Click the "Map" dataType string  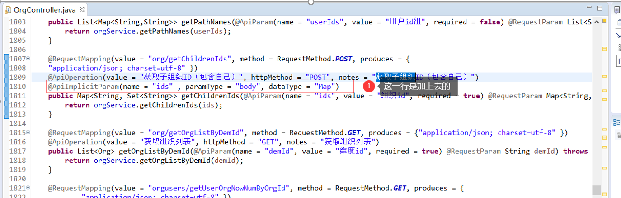click(x=325, y=87)
